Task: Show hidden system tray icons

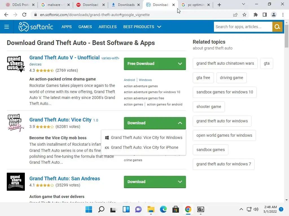Action: (x=241, y=209)
